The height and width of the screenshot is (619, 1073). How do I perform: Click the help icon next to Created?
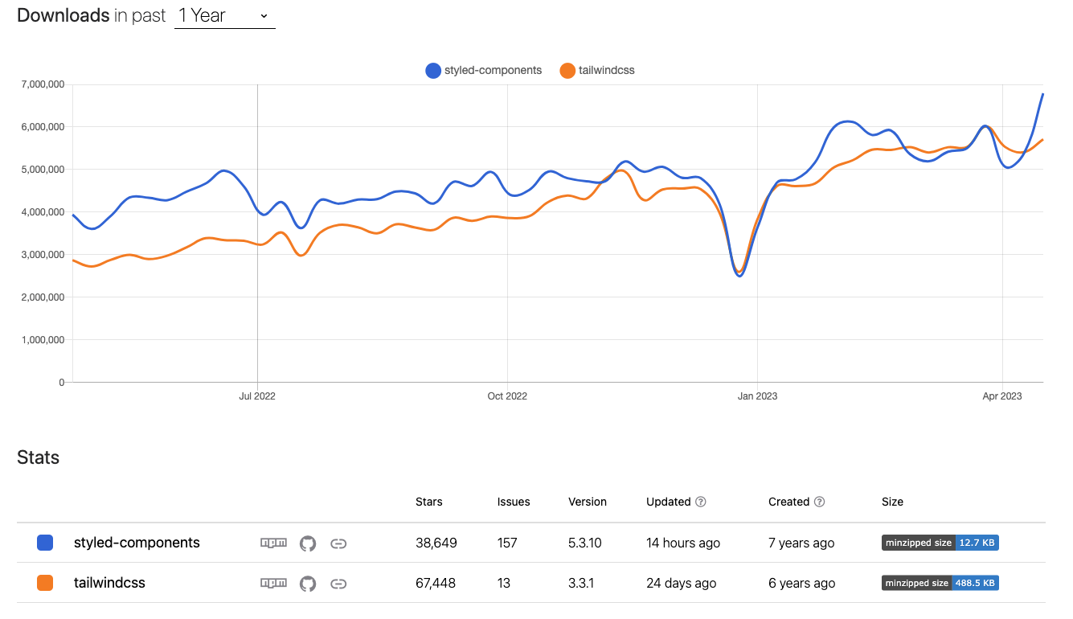[819, 502]
